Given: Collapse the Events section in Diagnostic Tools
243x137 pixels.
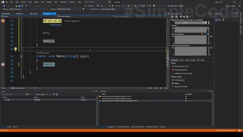Looking at the screenshot, I should tap(171, 25).
